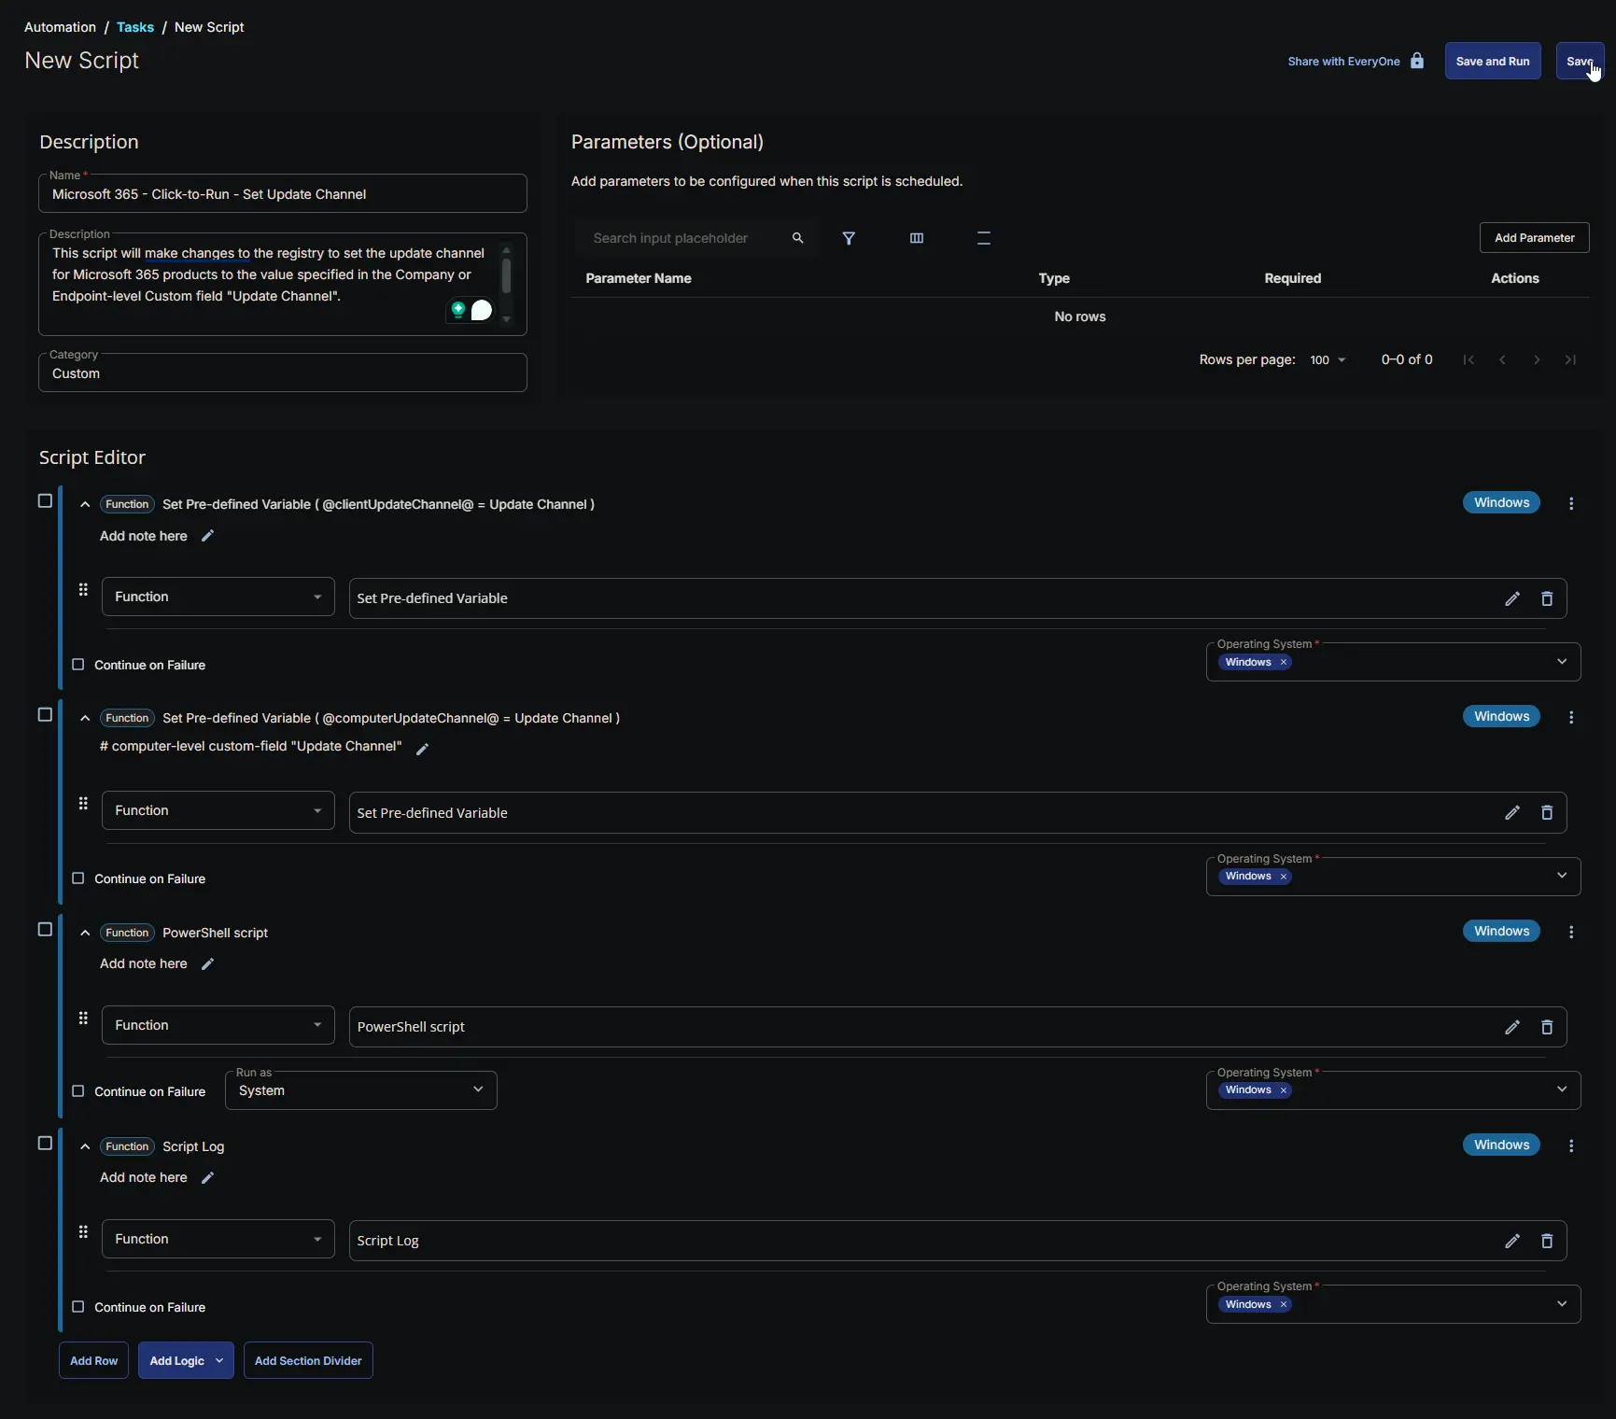Open the parameters column chooser icon
This screenshot has width=1616, height=1419.
916,238
